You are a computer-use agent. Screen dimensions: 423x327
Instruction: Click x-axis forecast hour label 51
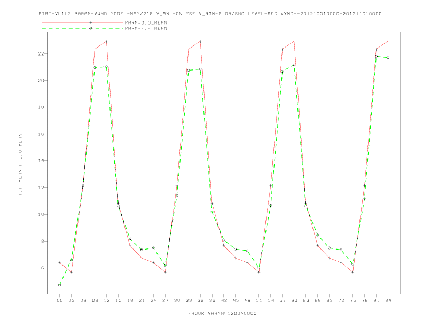click(x=259, y=300)
